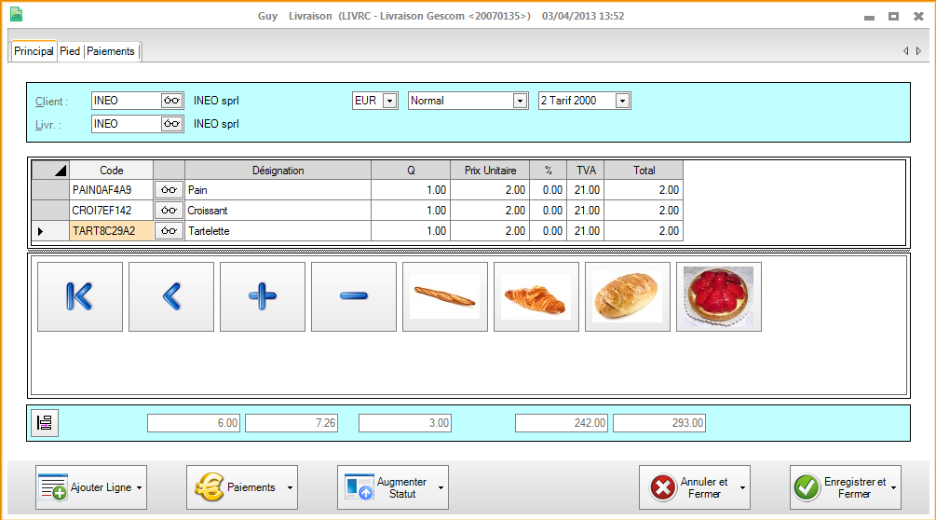Open the Normal type dropdown
The height and width of the screenshot is (520, 936).
[520, 101]
